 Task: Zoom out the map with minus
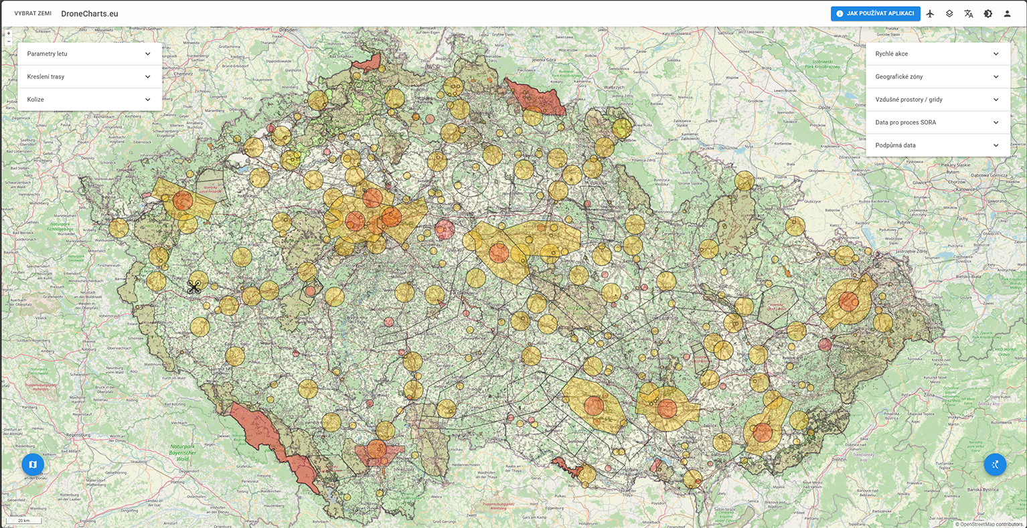tap(9, 41)
